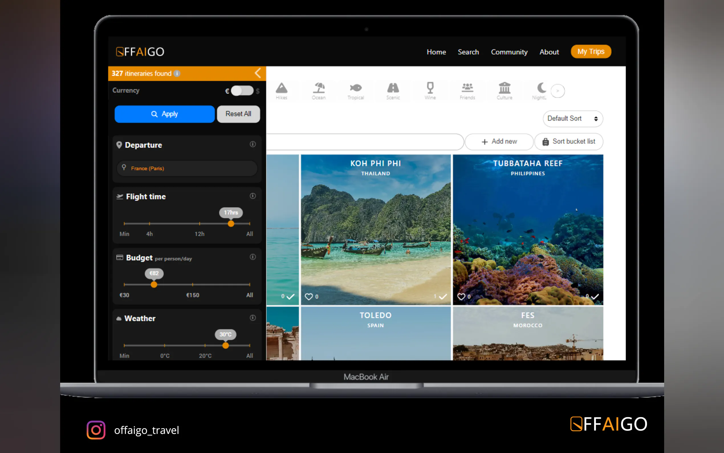
Task: Open the Default Sort dropdown
Action: (x=573, y=119)
